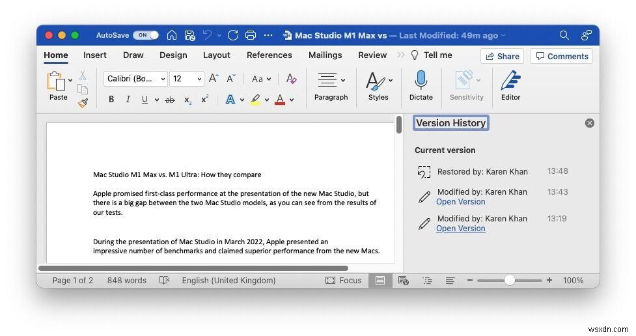Click the Paste clipboard icon

(56, 81)
